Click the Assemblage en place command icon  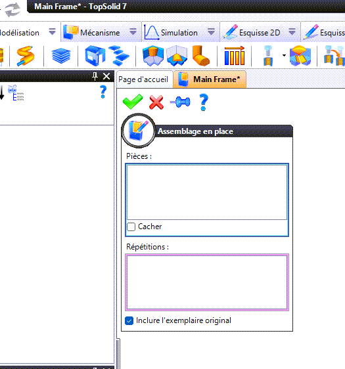coord(139,131)
